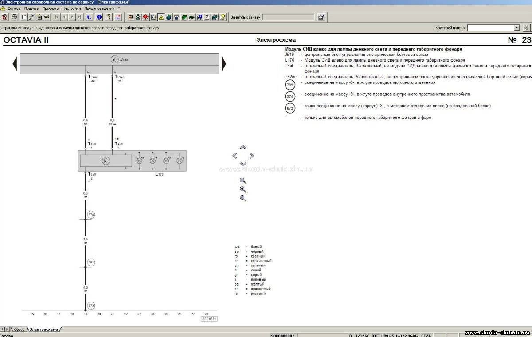Open the Предупреждения menu
This screenshot has width=532, height=337.
99,8
